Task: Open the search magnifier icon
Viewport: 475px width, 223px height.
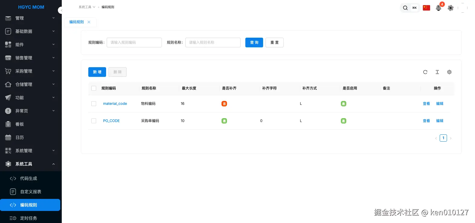Action: pos(405,8)
